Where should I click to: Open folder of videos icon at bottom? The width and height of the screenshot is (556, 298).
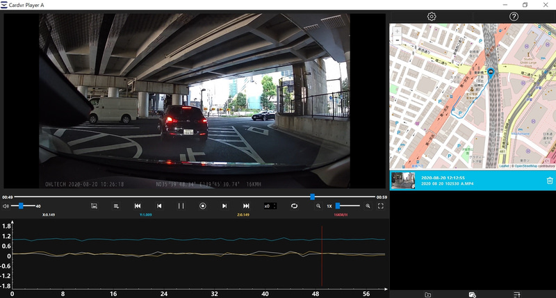(427, 295)
